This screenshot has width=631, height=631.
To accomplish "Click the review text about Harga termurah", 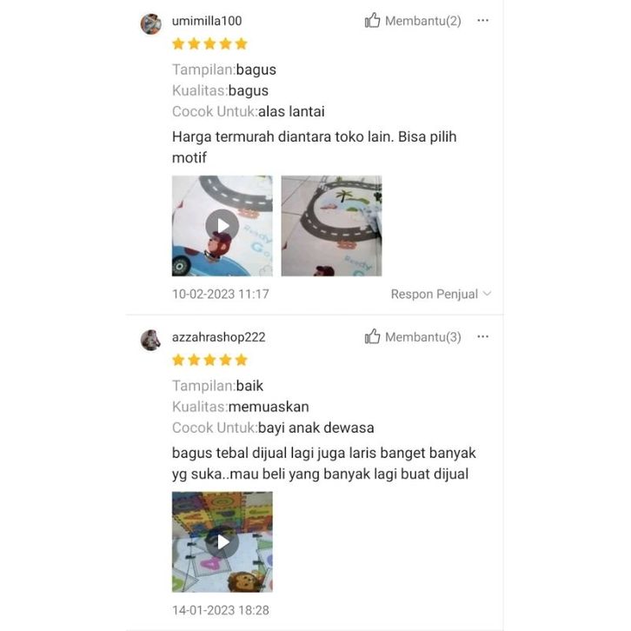I will (x=315, y=147).
